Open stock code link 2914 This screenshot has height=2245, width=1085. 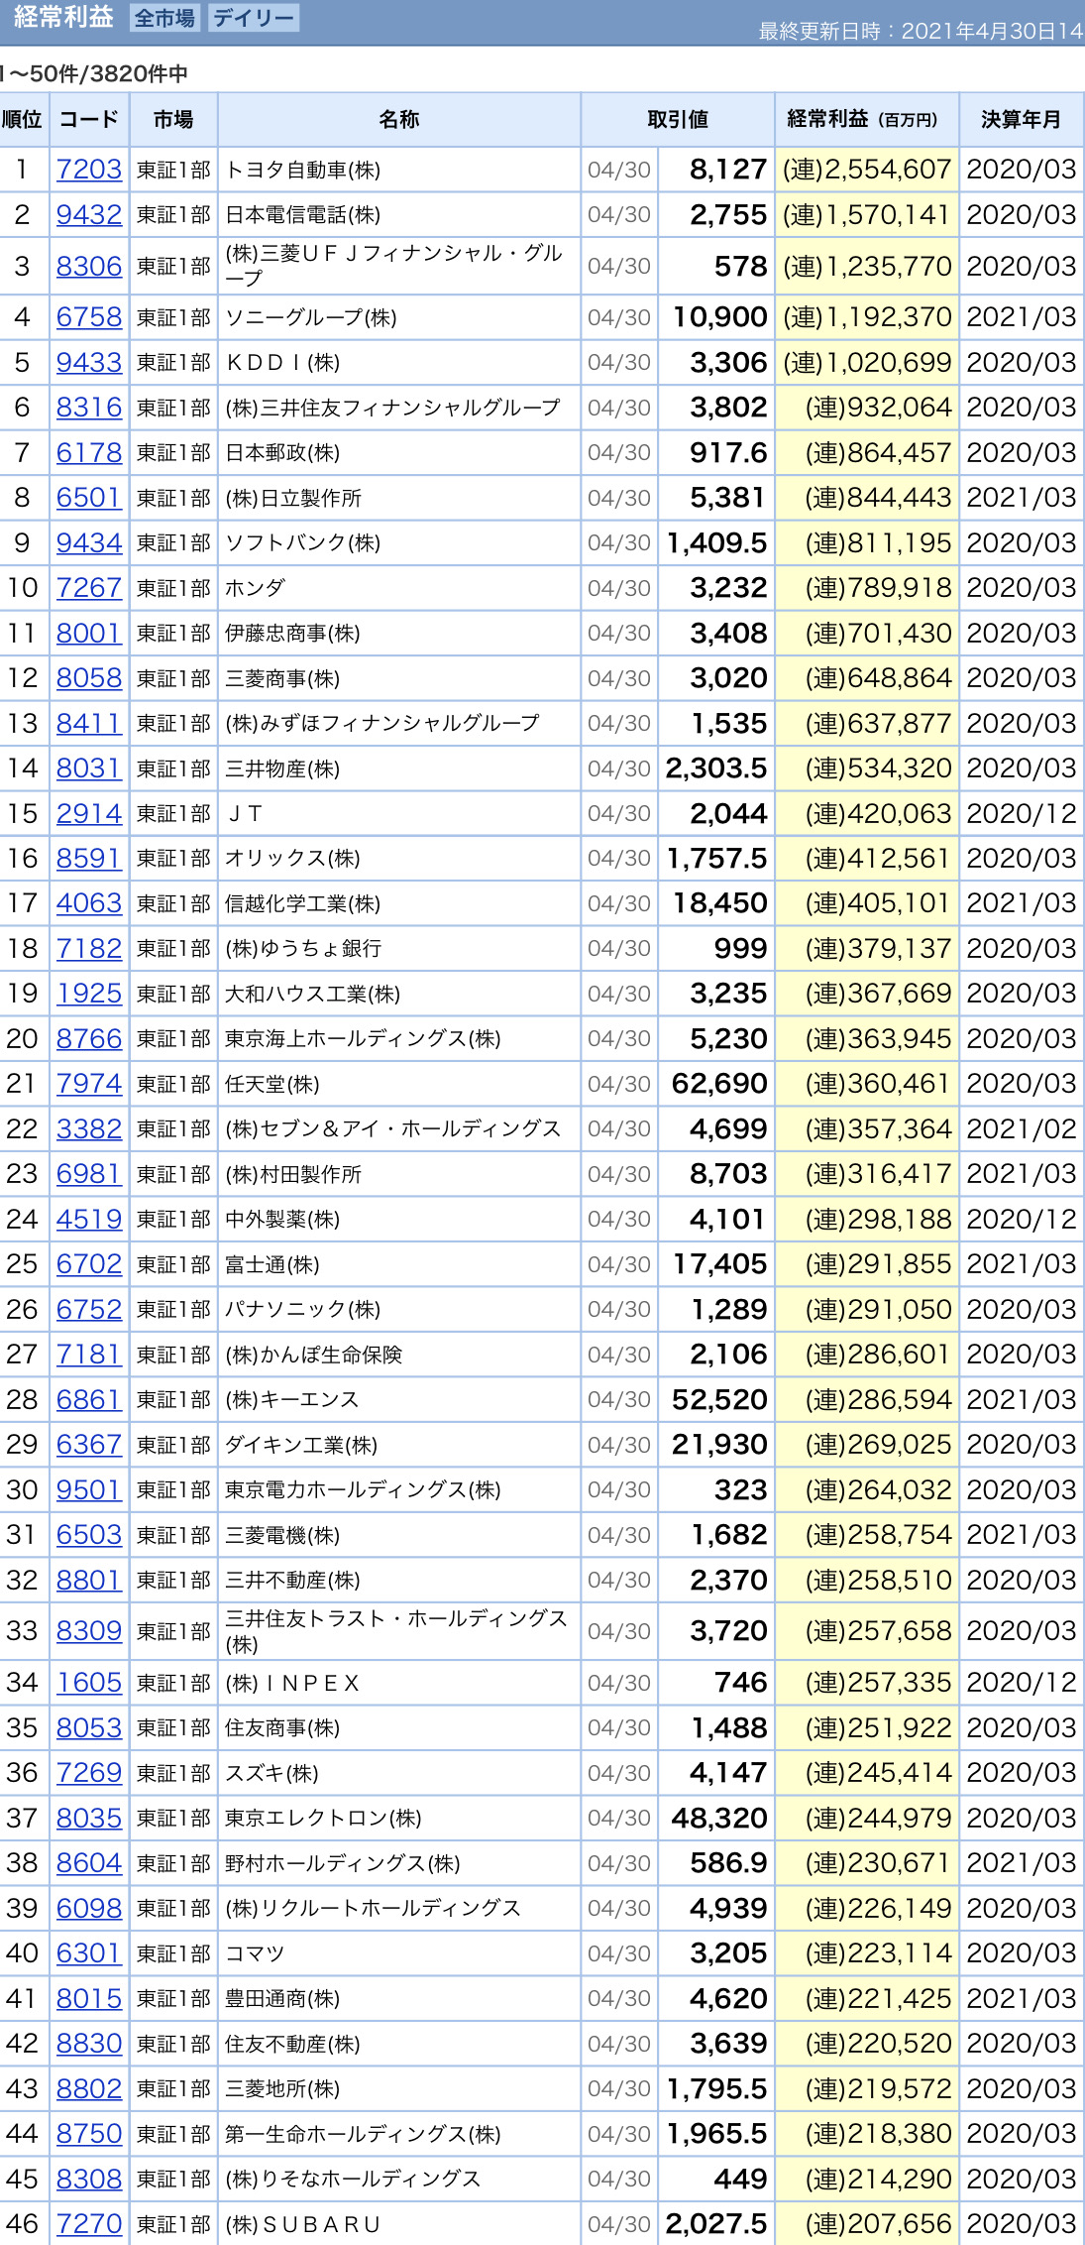[89, 813]
